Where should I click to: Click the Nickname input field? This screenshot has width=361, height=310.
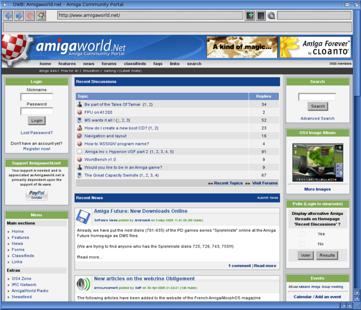[36, 97]
